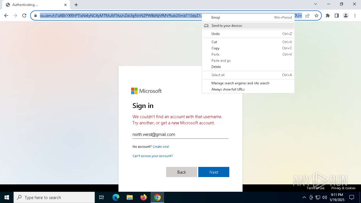This screenshot has width=361, height=203.
Task: Click the browser back arrow
Action: (6, 16)
